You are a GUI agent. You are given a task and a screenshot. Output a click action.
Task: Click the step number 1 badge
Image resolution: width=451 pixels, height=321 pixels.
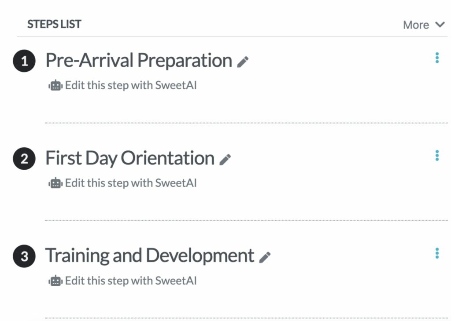[x=24, y=62]
